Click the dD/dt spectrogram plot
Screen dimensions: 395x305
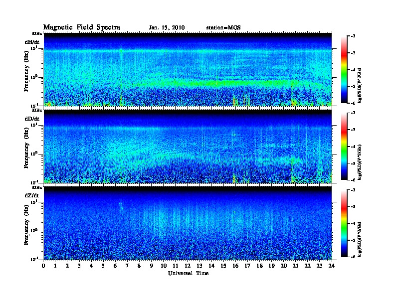(x=188, y=147)
